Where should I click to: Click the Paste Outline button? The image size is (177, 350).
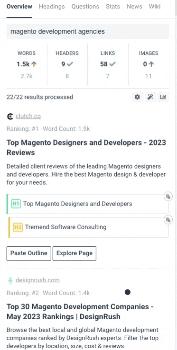[x=29, y=253]
